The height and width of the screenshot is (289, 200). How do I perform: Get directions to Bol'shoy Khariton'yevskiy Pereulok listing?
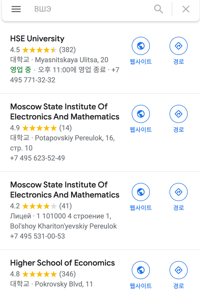click(x=179, y=192)
